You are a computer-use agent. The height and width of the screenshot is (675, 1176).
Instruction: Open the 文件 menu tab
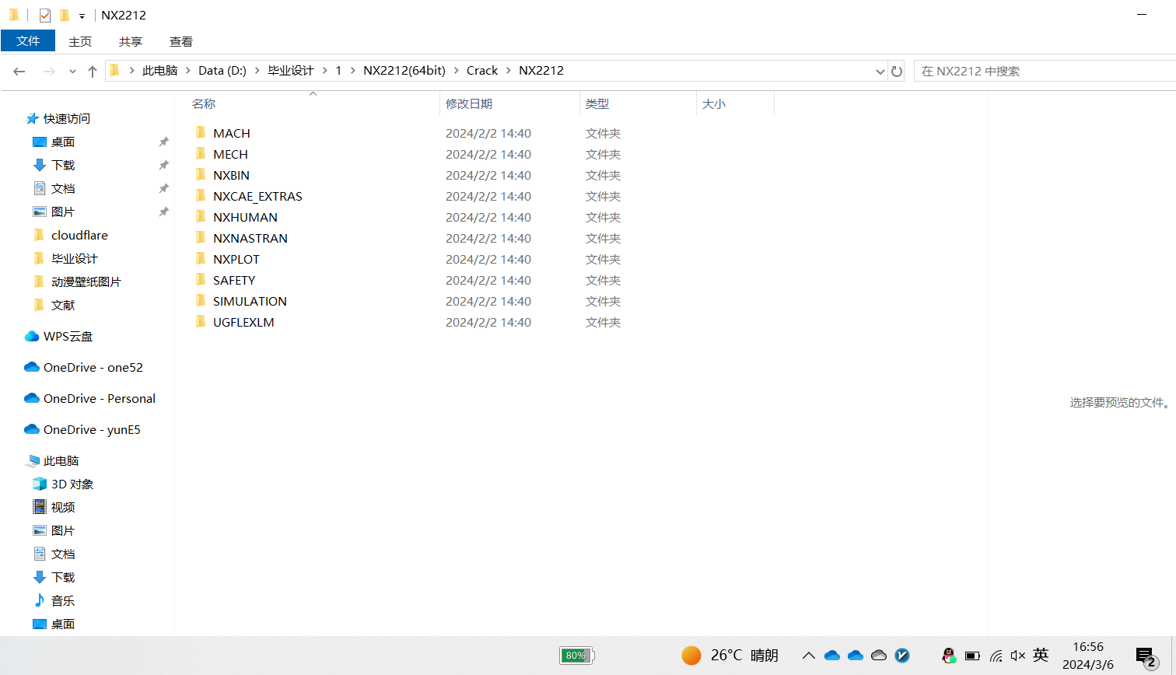(28, 41)
